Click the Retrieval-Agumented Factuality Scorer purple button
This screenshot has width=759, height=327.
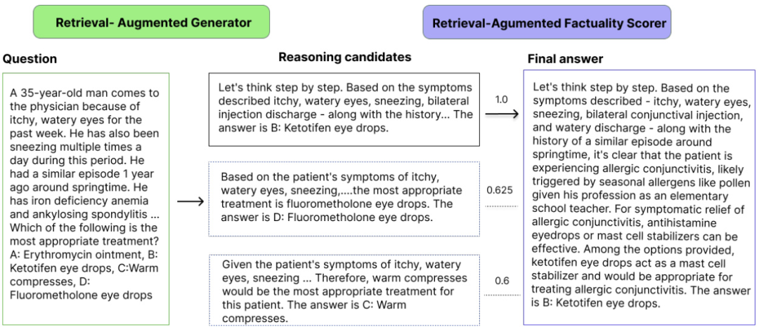coord(546,22)
